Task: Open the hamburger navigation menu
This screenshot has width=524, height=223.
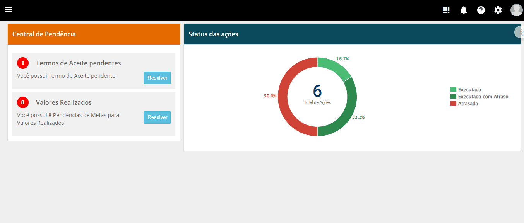Action: (9, 10)
